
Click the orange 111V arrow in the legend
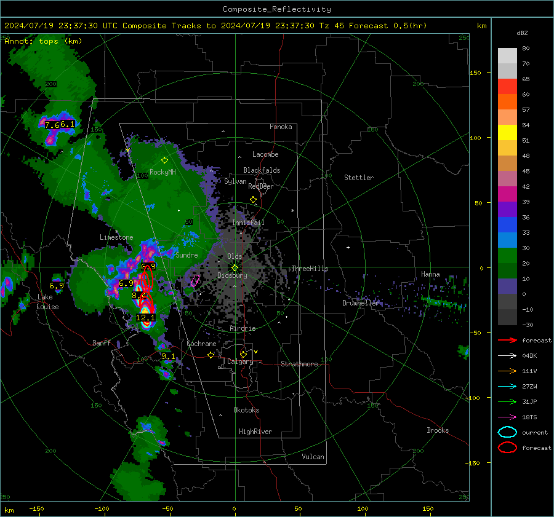507,371
